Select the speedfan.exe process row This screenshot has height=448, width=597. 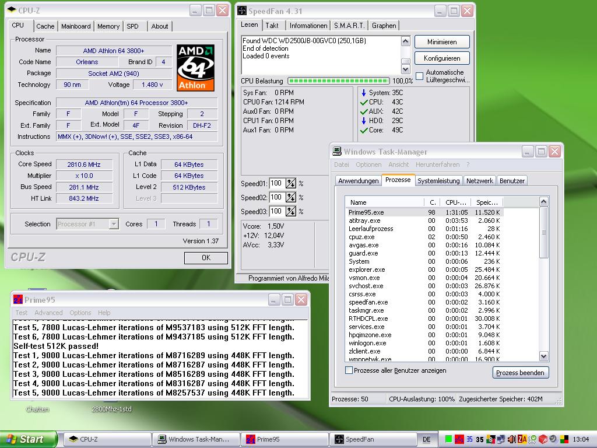point(424,302)
